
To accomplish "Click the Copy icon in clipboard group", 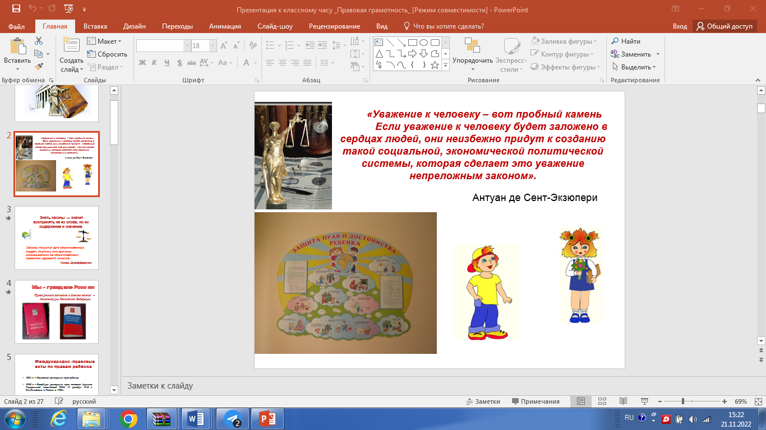I will click(x=38, y=54).
